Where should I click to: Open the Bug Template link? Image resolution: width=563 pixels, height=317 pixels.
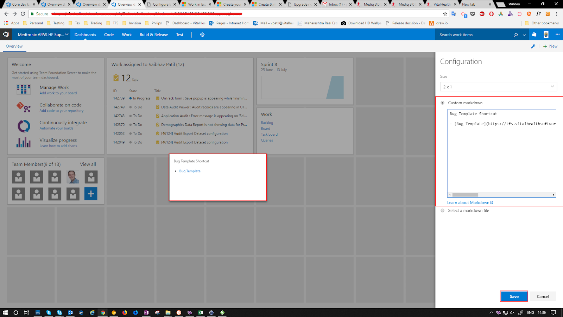190,171
